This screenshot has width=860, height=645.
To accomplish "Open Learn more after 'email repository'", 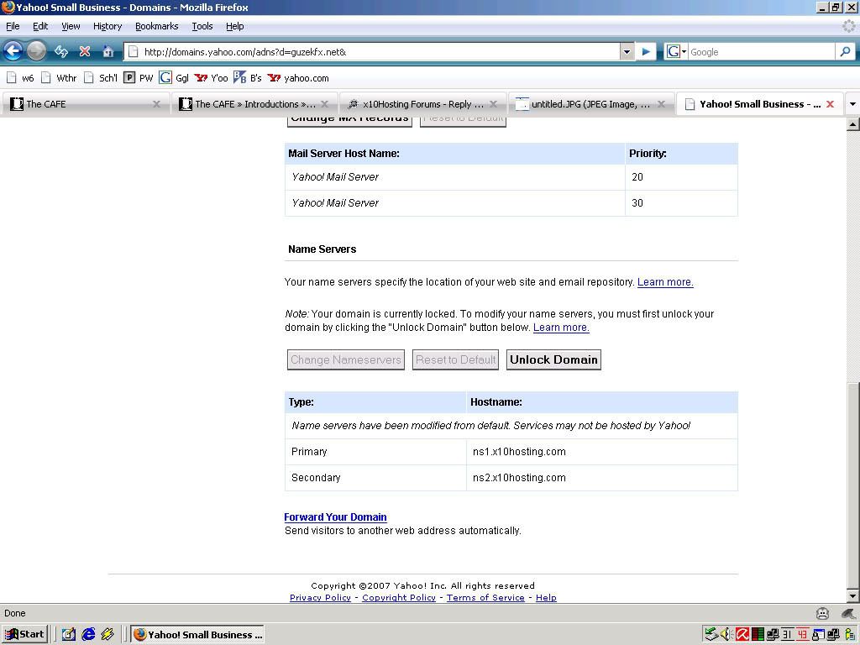I will pyautogui.click(x=665, y=282).
